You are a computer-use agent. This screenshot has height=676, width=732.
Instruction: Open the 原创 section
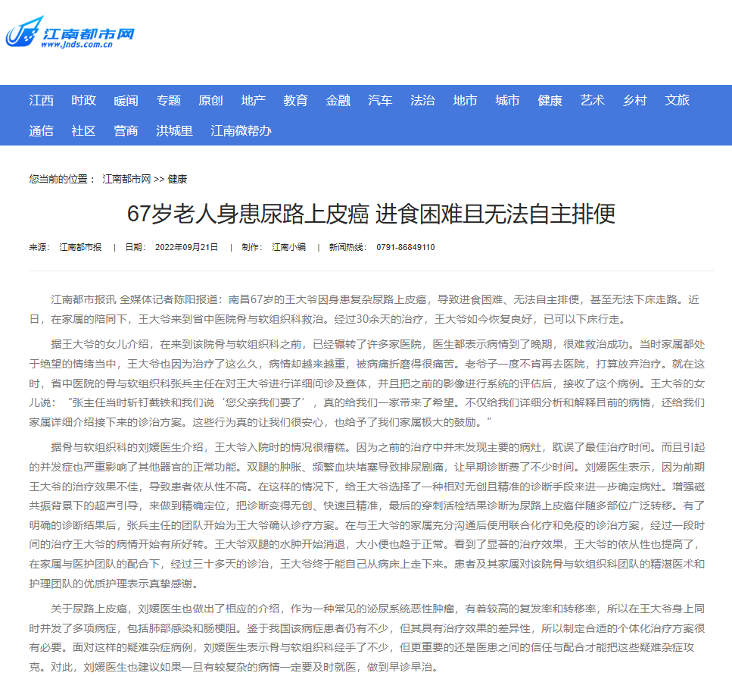211,101
